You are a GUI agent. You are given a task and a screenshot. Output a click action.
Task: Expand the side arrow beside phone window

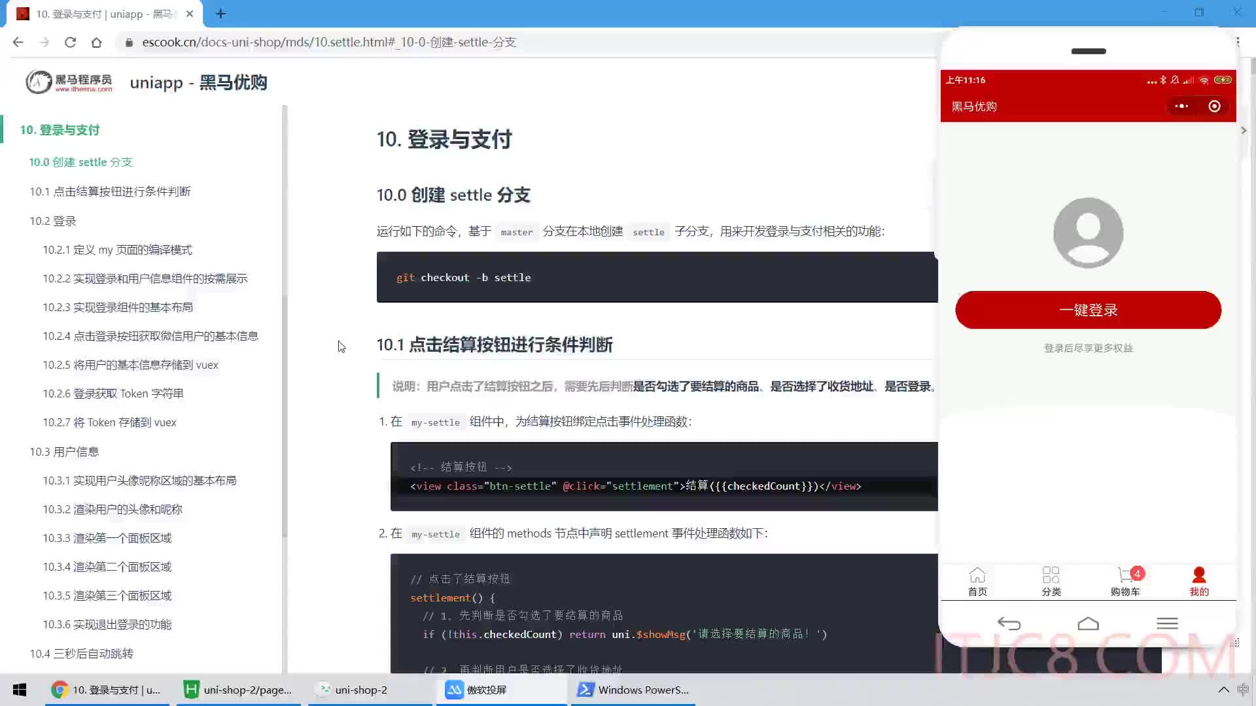tap(1244, 130)
